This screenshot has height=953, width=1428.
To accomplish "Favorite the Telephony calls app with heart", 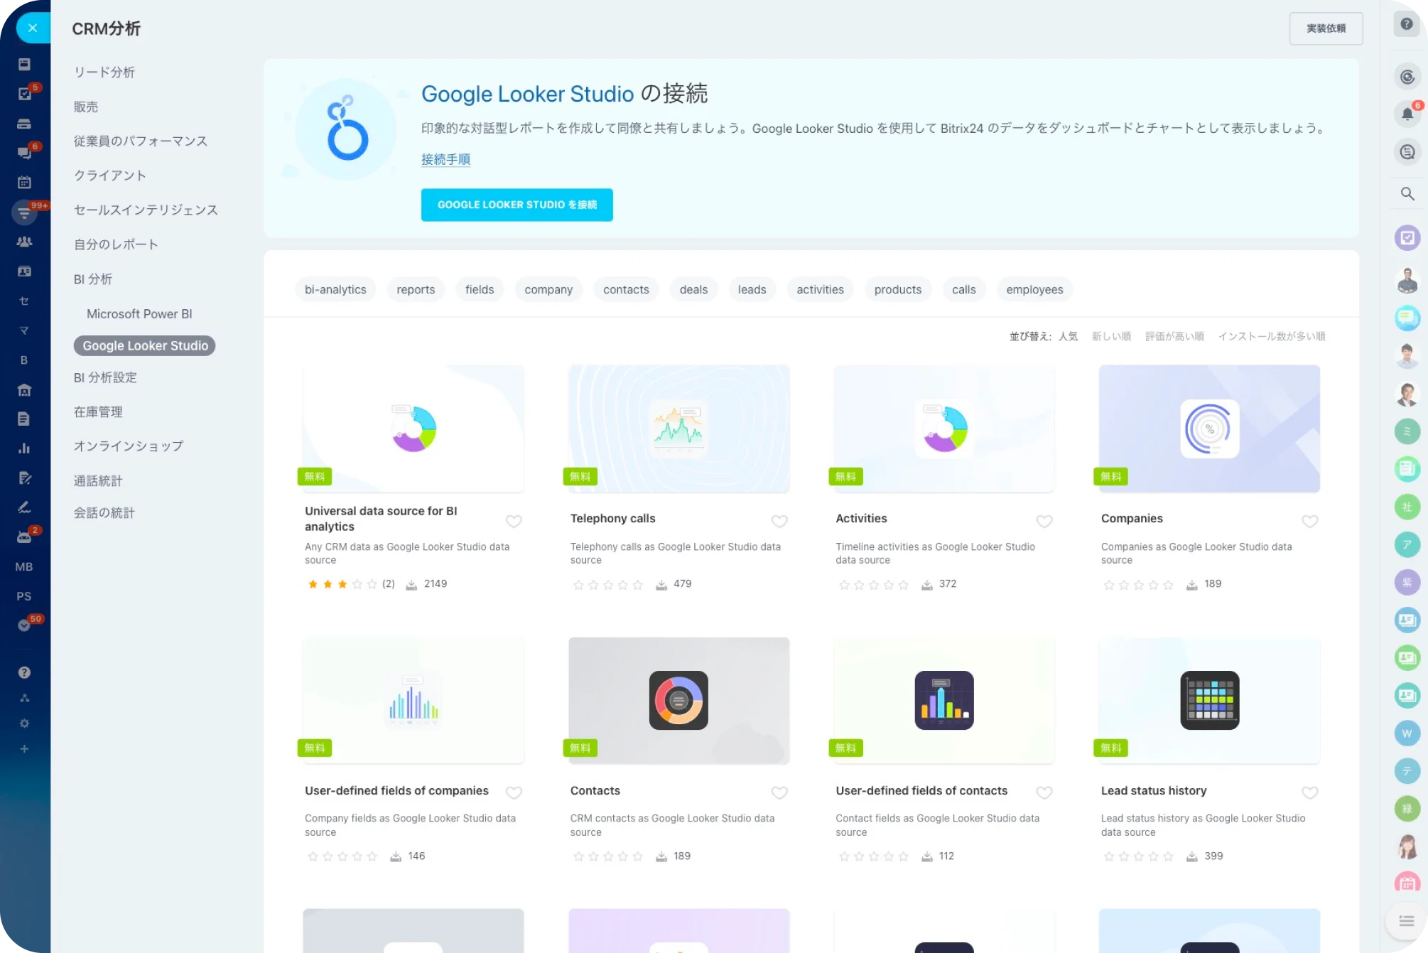I will point(779,521).
